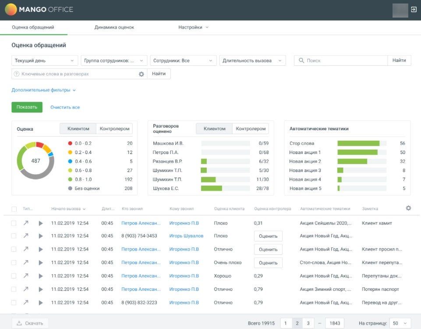Screen dimensions: 421x329
Task: Click outgoing call arrow icon in second row
Action: (26, 236)
